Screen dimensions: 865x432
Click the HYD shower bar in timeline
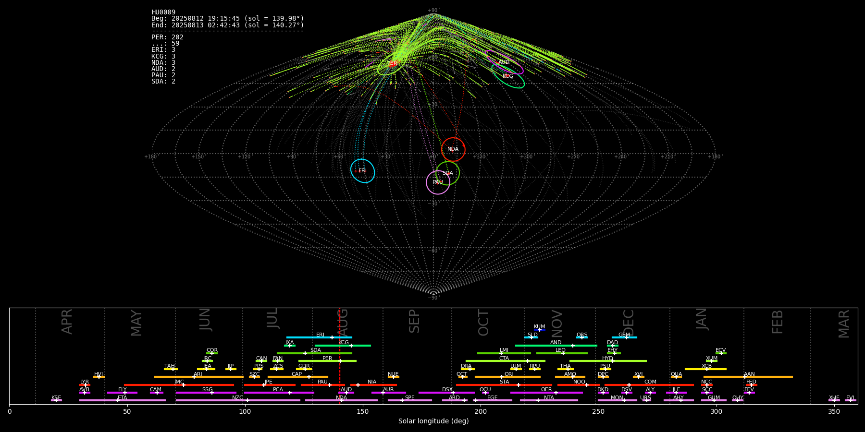coord(608,361)
